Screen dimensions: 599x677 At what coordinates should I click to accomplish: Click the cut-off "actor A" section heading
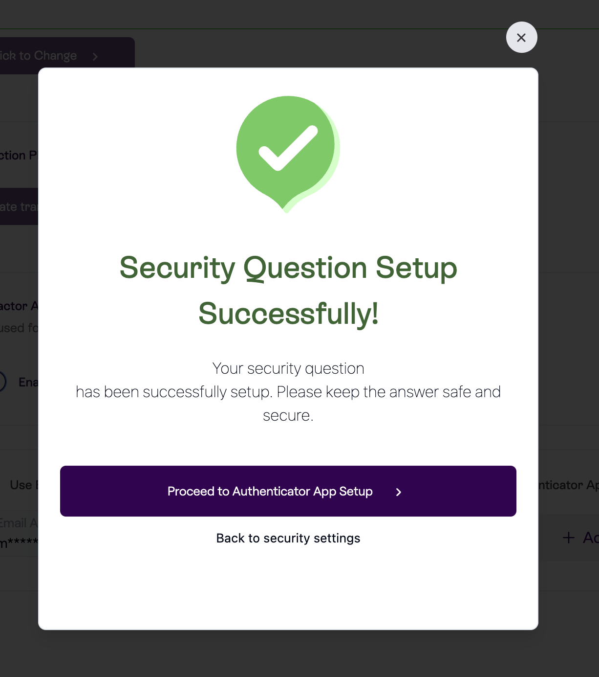pyautogui.click(x=19, y=306)
